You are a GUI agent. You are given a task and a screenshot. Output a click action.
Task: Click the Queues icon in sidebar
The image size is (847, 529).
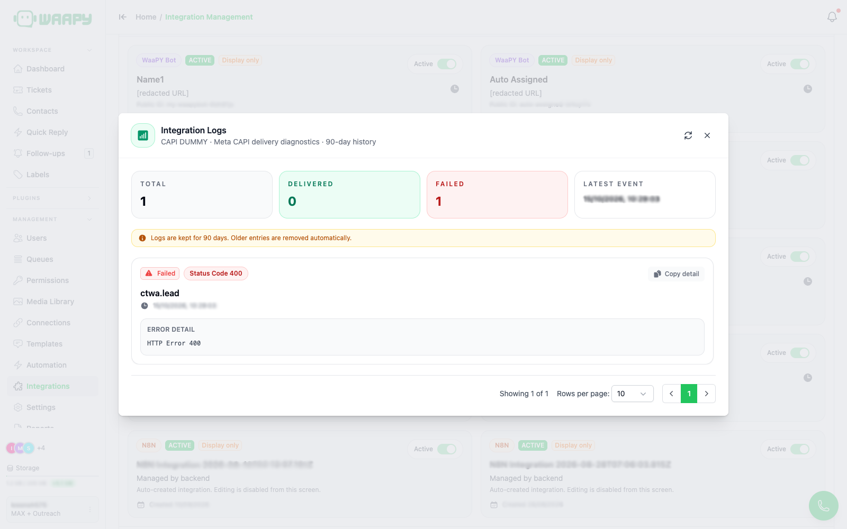pyautogui.click(x=18, y=259)
